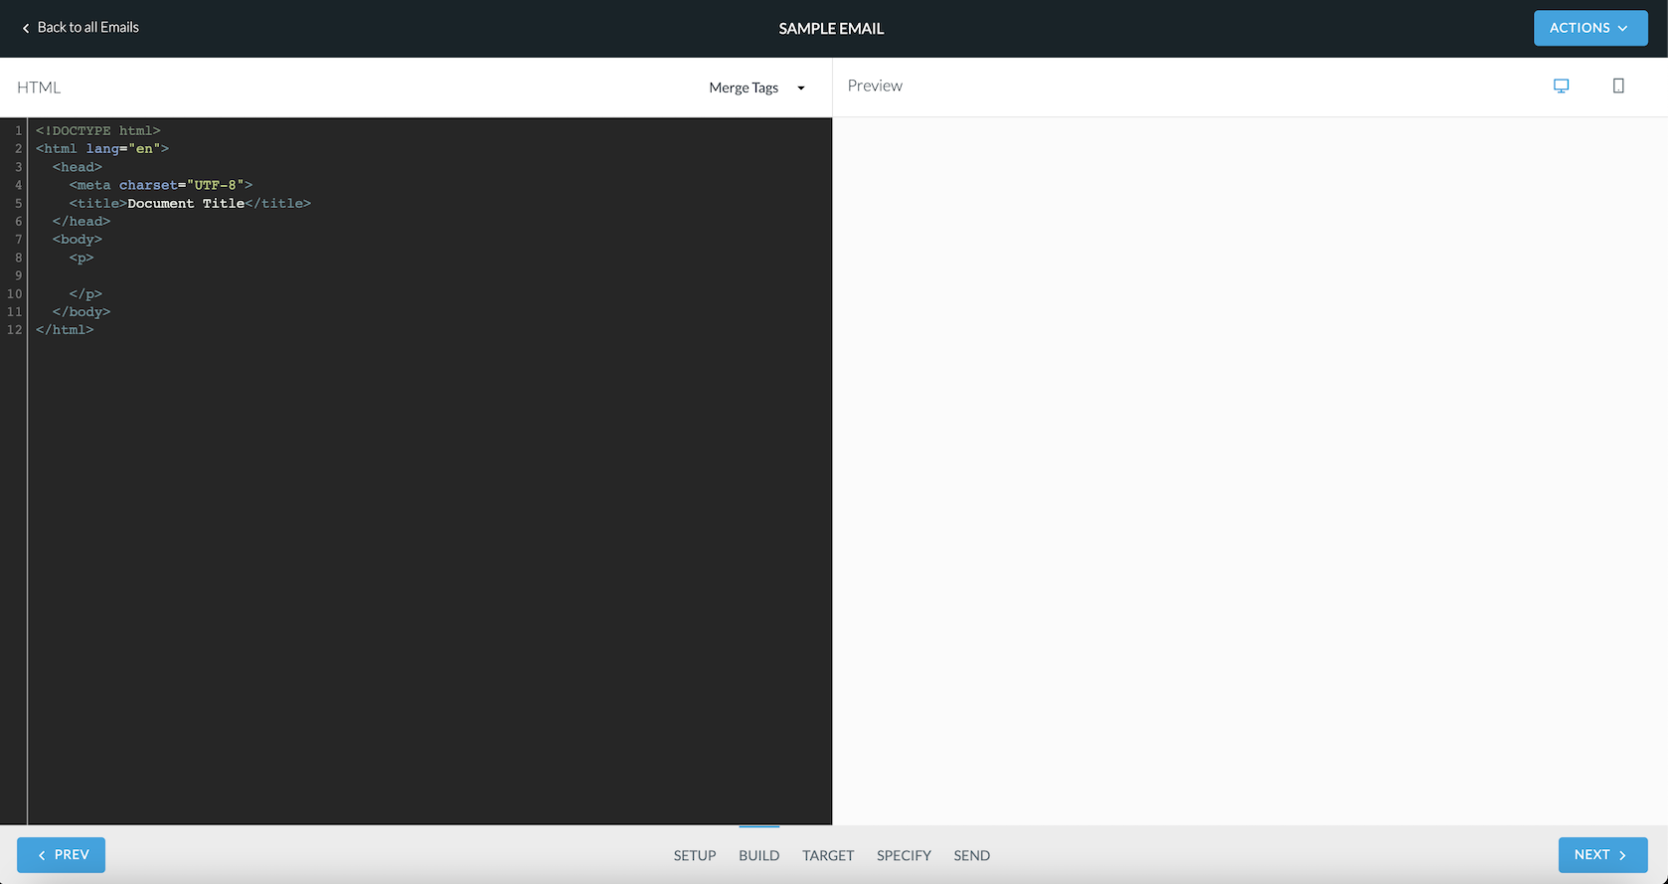Screen dimensions: 1668x884
Task: Click the PREV button
Action: click(x=61, y=855)
